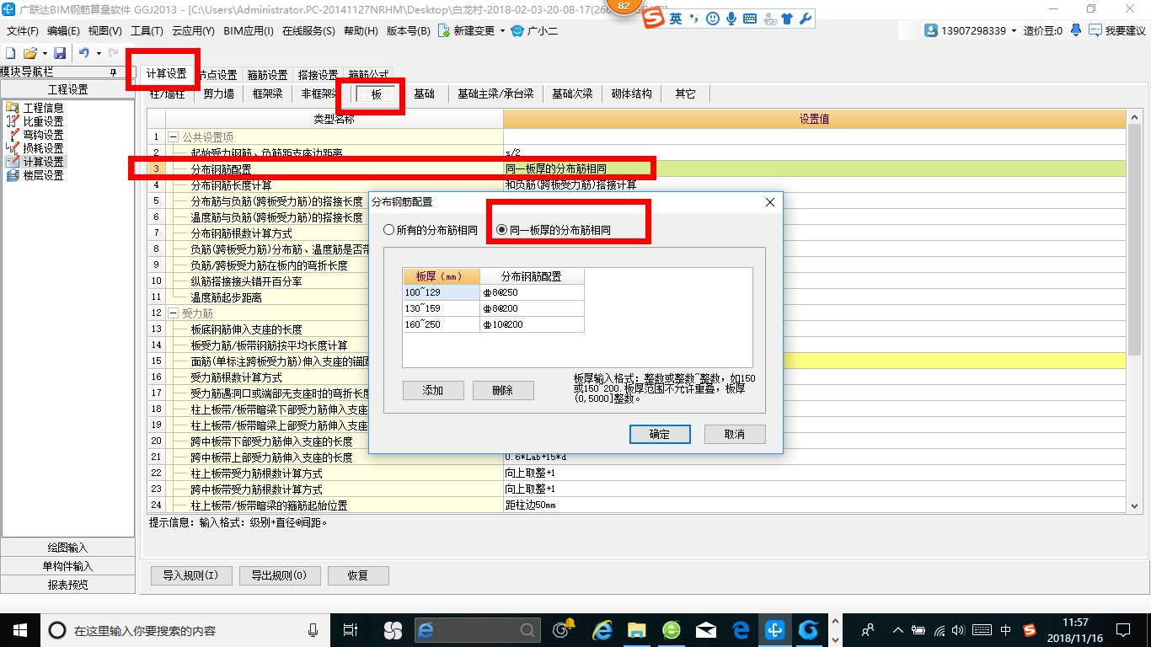Click the 恢复 button
Image resolution: width=1151 pixels, height=647 pixels.
(358, 575)
